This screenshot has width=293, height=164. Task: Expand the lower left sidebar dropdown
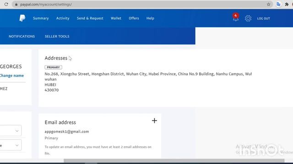[11, 145]
